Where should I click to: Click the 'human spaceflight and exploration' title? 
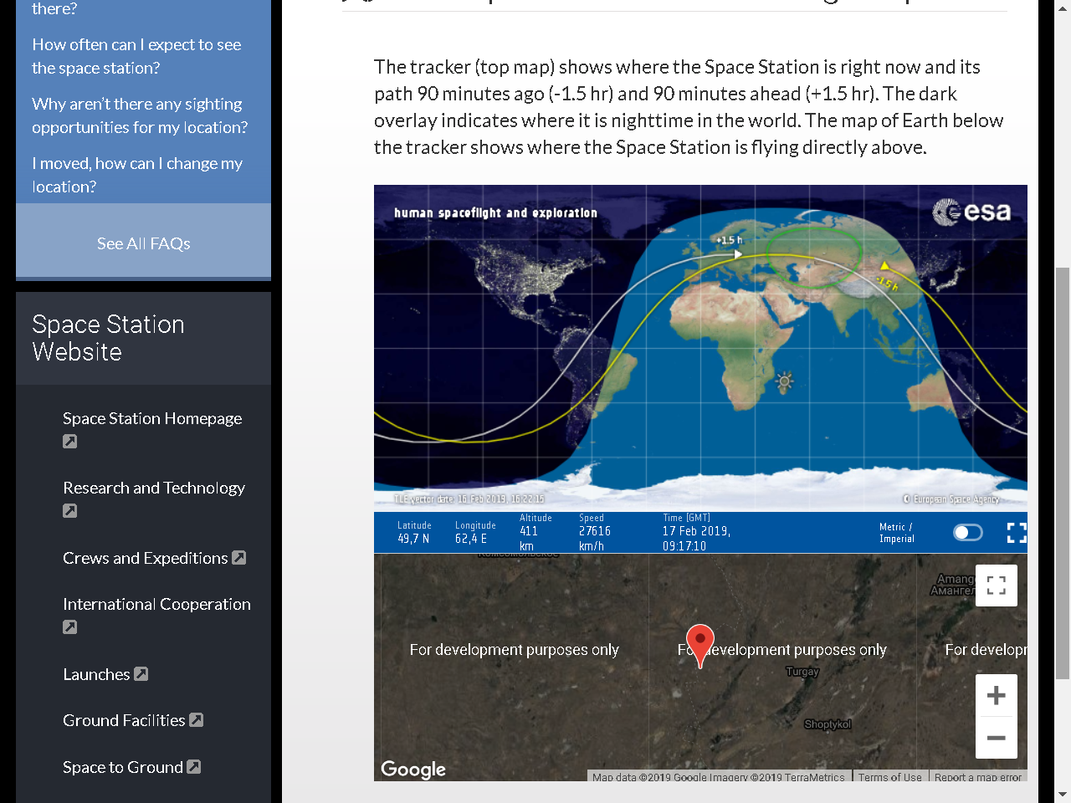496,213
